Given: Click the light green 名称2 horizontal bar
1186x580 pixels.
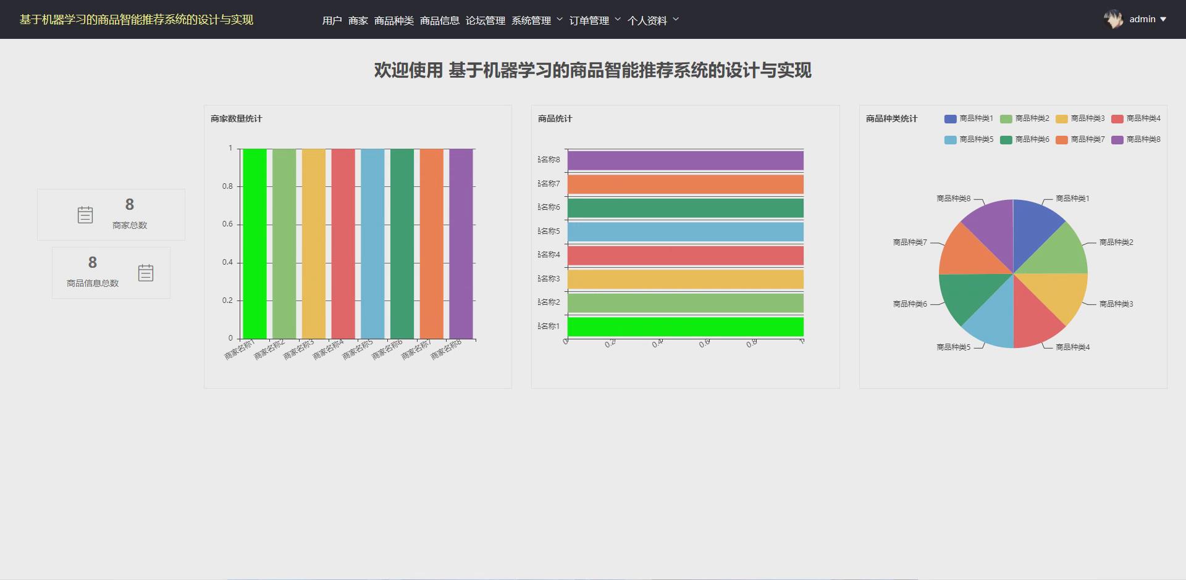Looking at the screenshot, I should click(686, 303).
